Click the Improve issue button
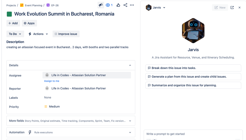 (66, 34)
